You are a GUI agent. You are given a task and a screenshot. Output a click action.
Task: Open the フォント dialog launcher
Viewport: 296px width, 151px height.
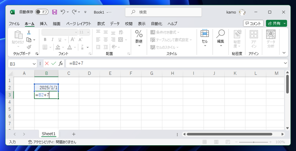coord(90,54)
